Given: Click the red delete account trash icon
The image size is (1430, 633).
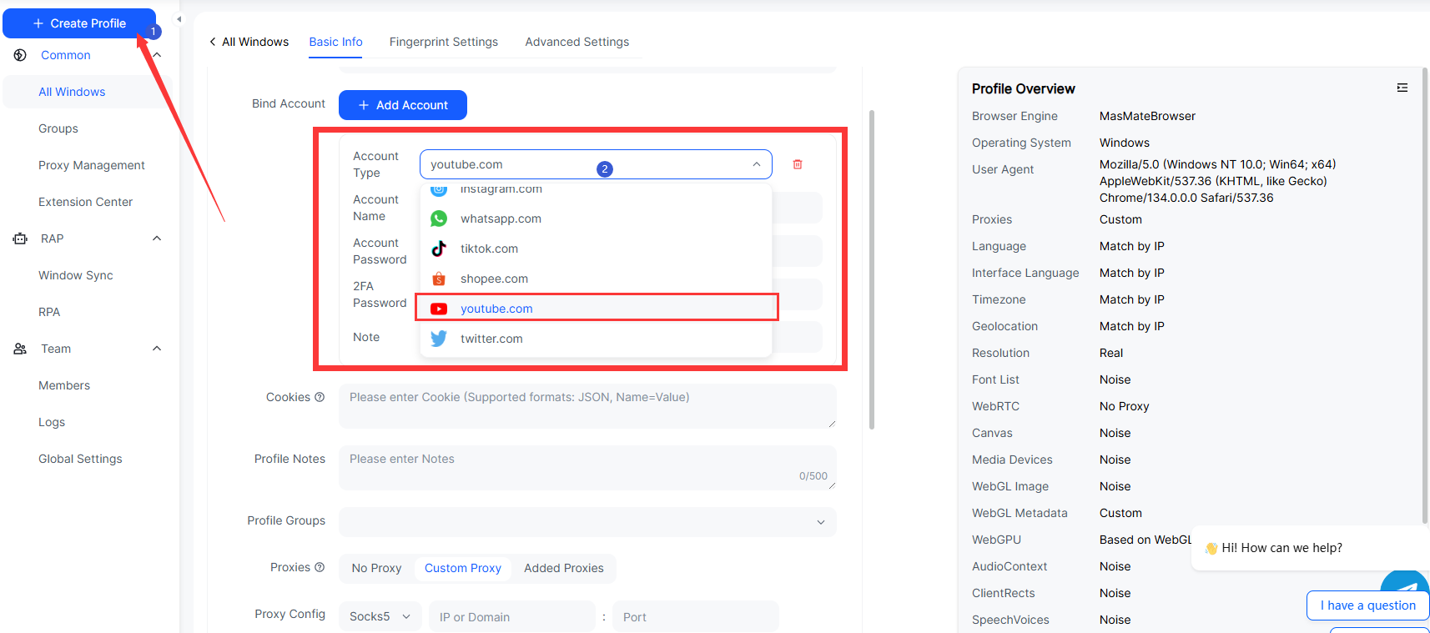Looking at the screenshot, I should tap(797, 164).
